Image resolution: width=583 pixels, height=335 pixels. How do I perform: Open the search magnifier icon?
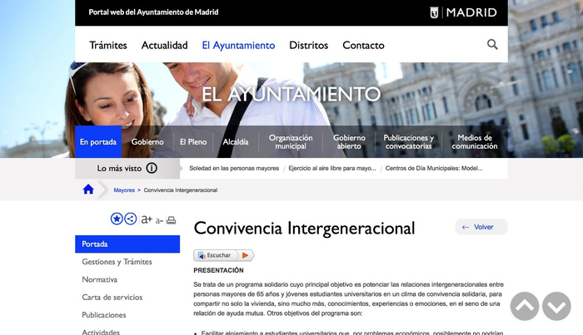coord(492,45)
